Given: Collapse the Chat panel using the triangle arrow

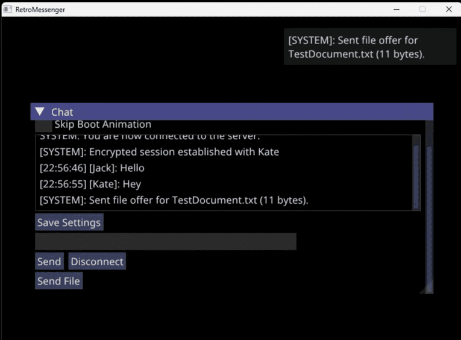Looking at the screenshot, I should pos(40,112).
